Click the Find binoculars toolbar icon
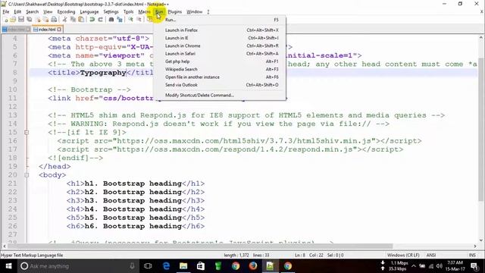Screen dimensions: 485x273 tap(111, 20)
